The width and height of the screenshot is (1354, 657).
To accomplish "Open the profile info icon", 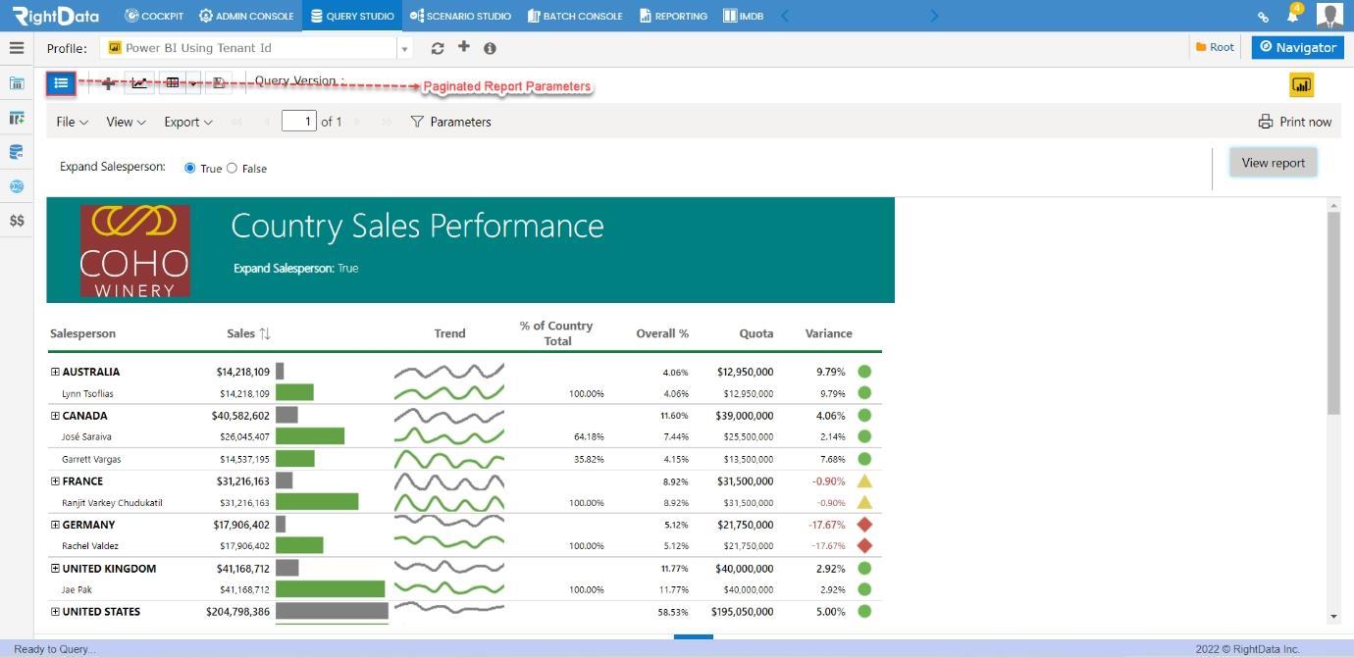I will click(490, 48).
